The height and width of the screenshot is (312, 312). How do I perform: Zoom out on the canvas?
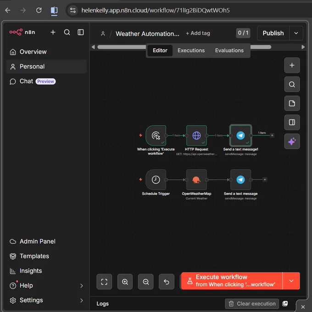(145, 282)
